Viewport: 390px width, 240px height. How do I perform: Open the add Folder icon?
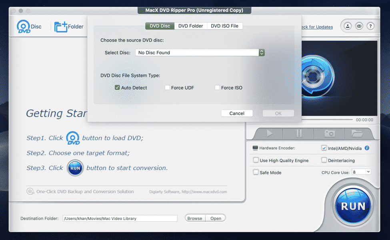pyautogui.click(x=61, y=27)
